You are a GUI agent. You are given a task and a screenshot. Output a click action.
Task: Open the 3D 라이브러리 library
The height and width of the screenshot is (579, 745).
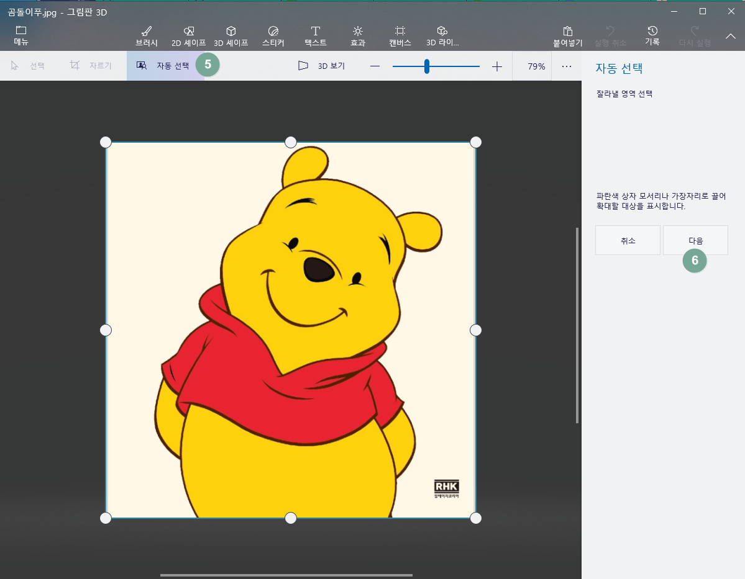[442, 37]
